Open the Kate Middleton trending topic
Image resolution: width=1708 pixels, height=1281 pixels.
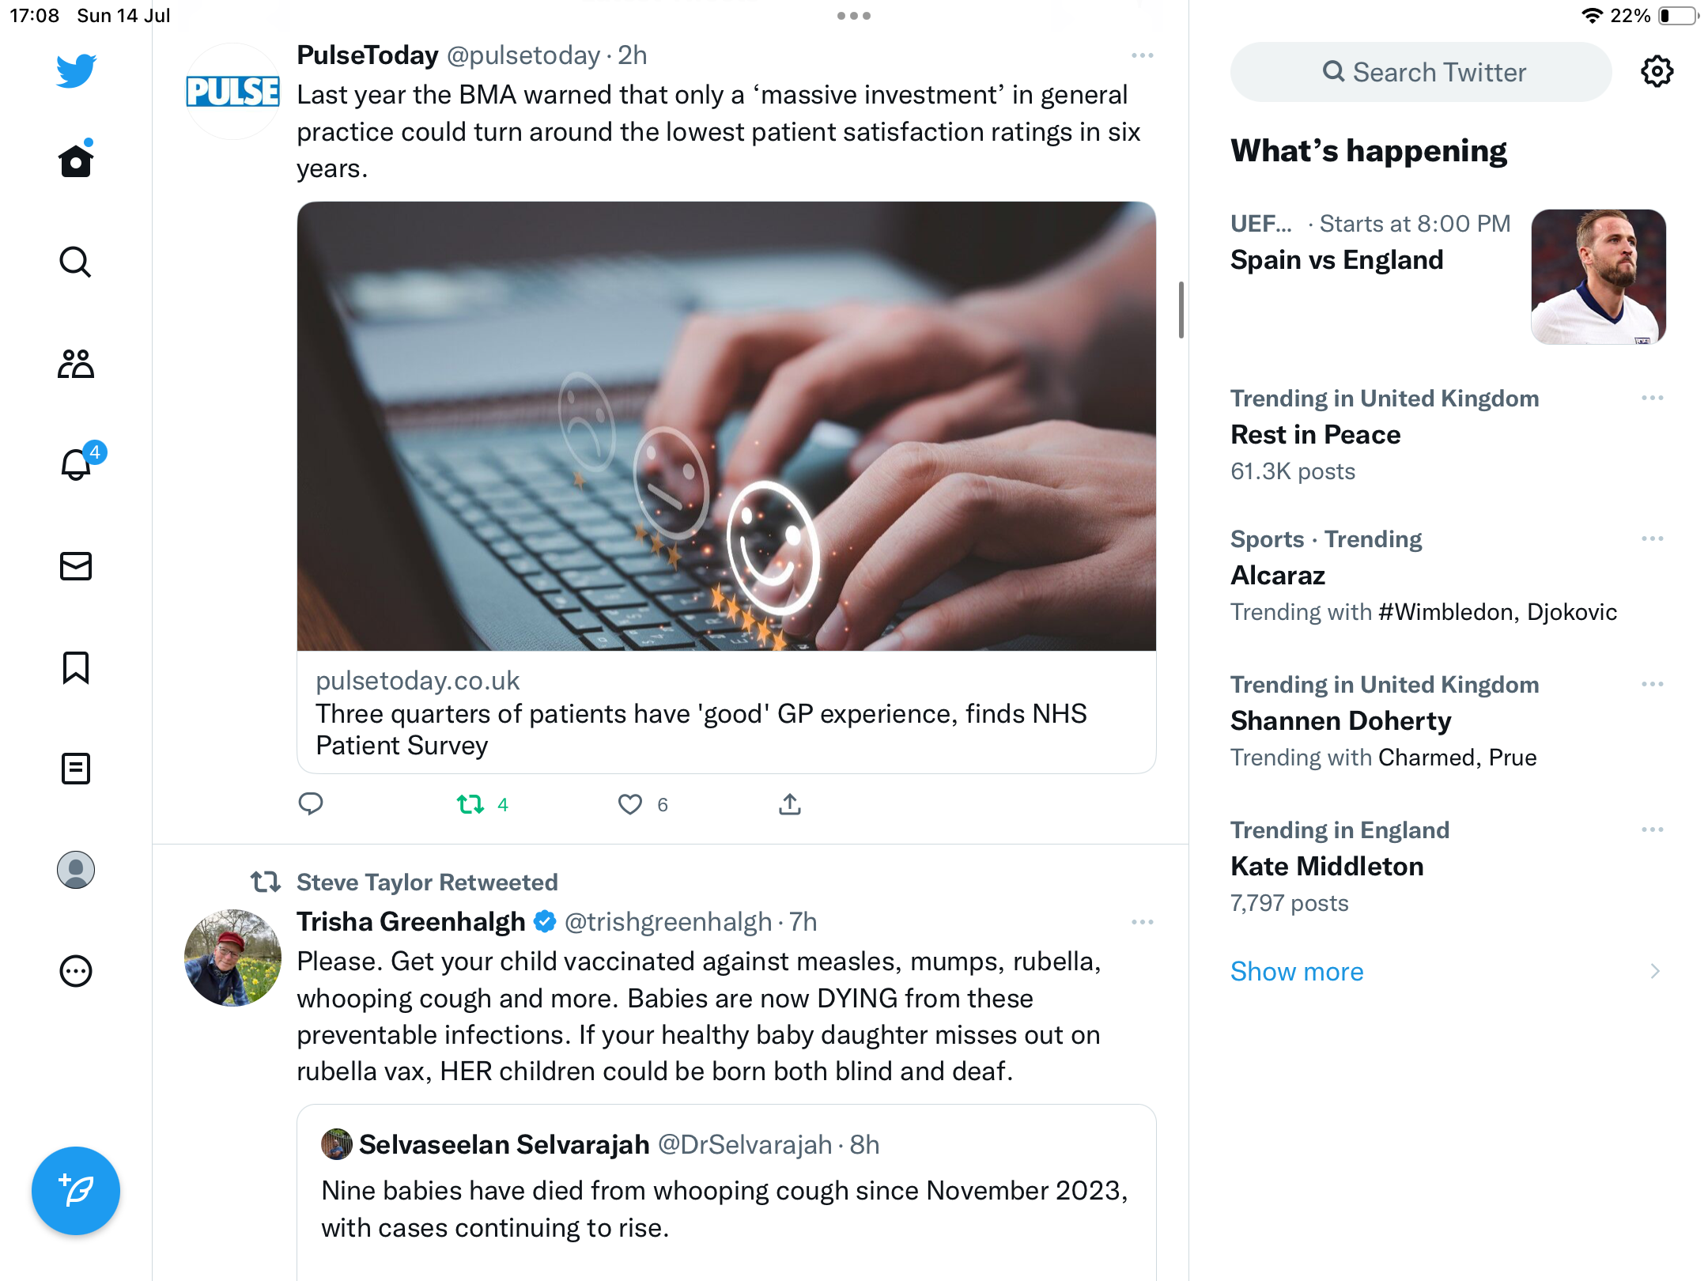(1327, 867)
